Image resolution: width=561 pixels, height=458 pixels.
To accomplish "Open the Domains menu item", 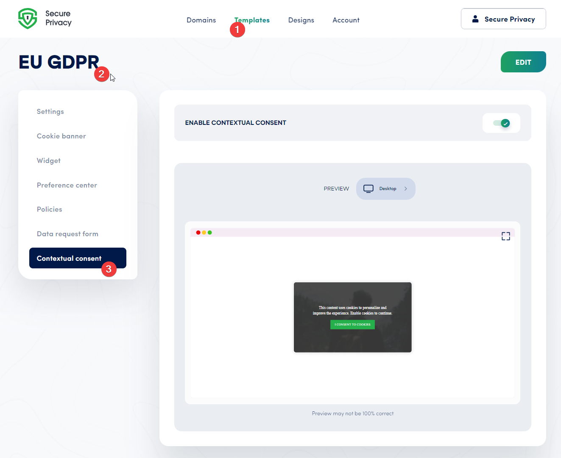I will [x=201, y=20].
